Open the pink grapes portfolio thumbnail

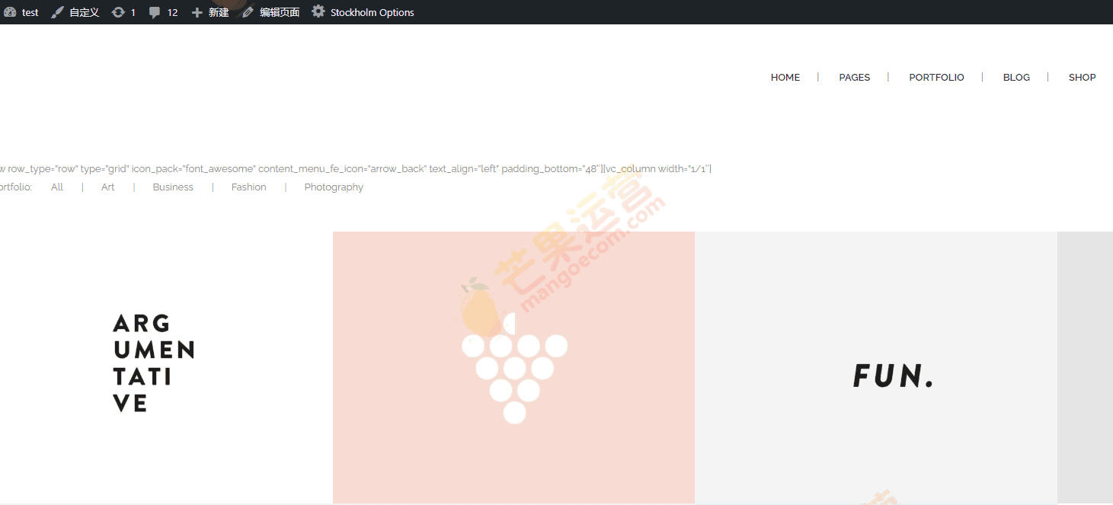513,367
